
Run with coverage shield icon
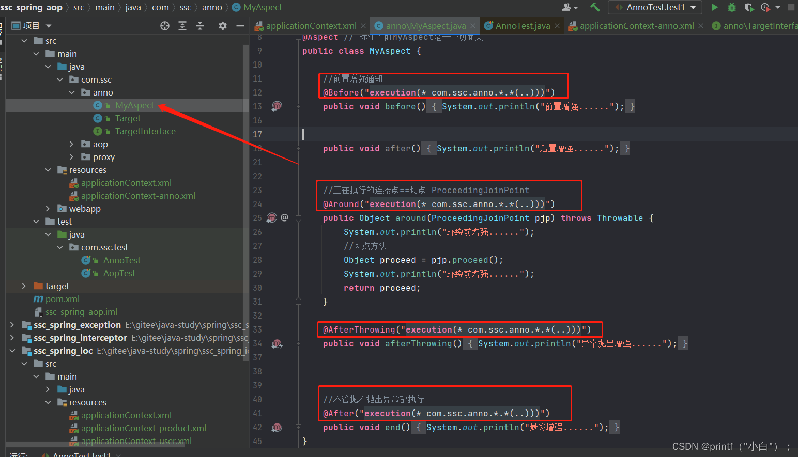click(x=748, y=7)
